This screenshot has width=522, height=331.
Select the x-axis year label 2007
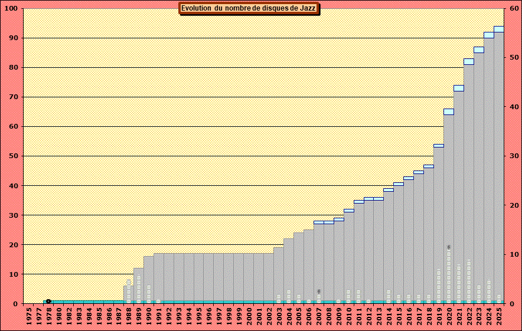tap(319, 316)
